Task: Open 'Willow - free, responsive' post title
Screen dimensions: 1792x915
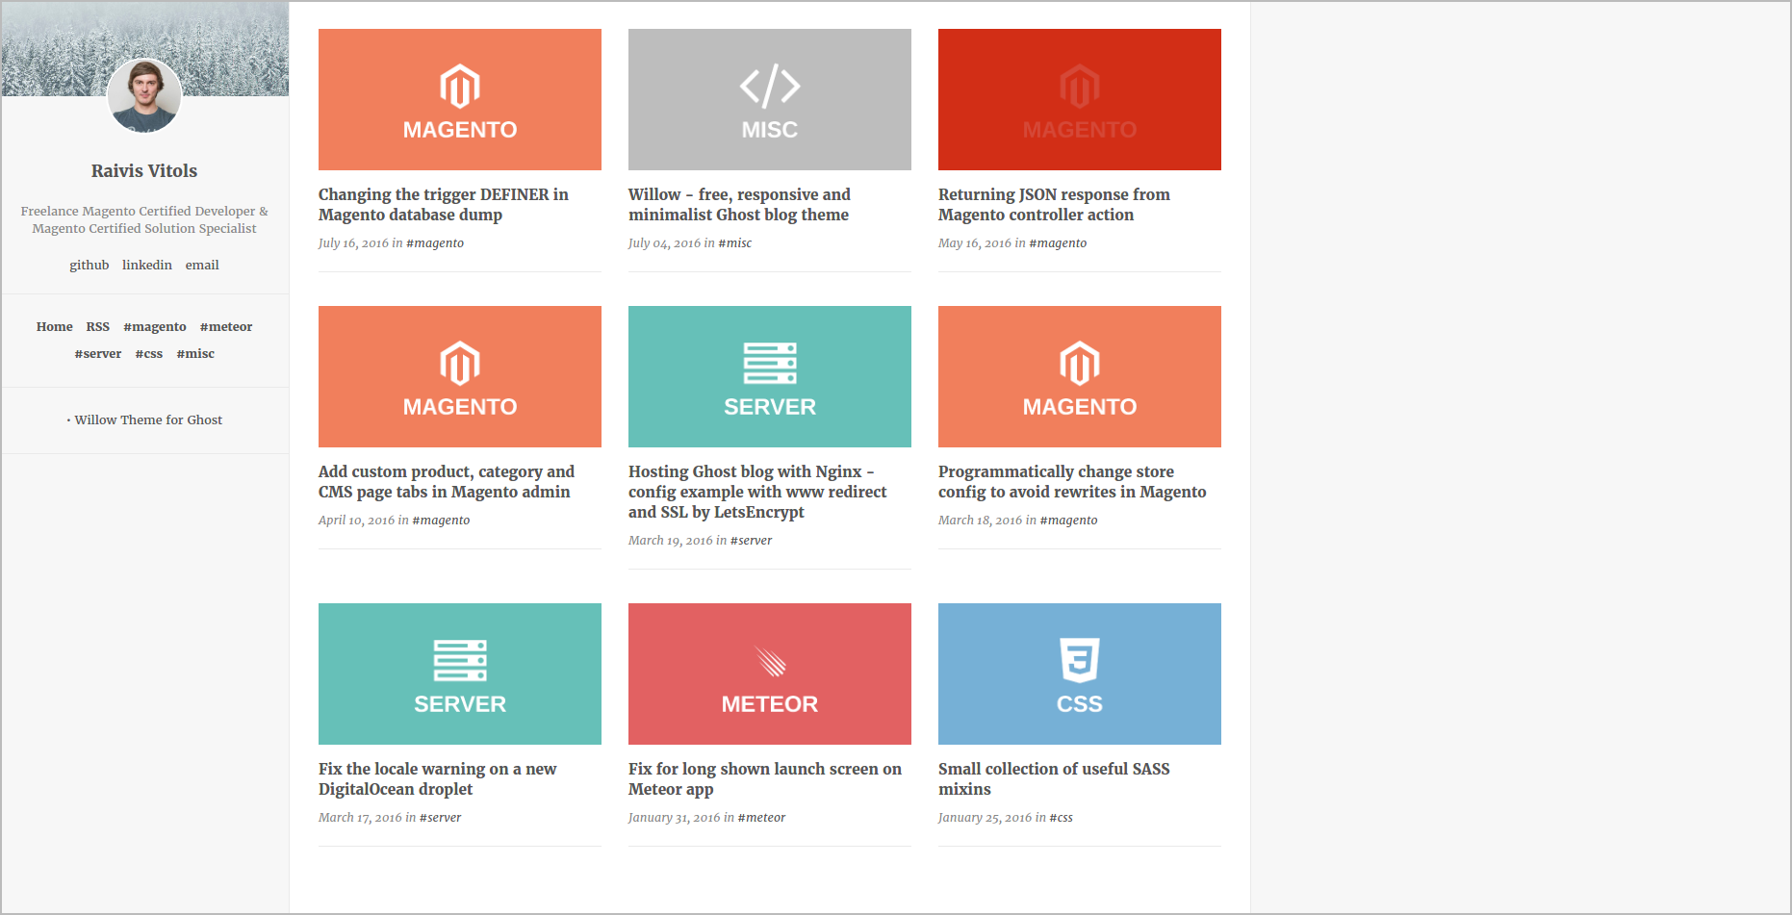Action: pyautogui.click(x=739, y=205)
